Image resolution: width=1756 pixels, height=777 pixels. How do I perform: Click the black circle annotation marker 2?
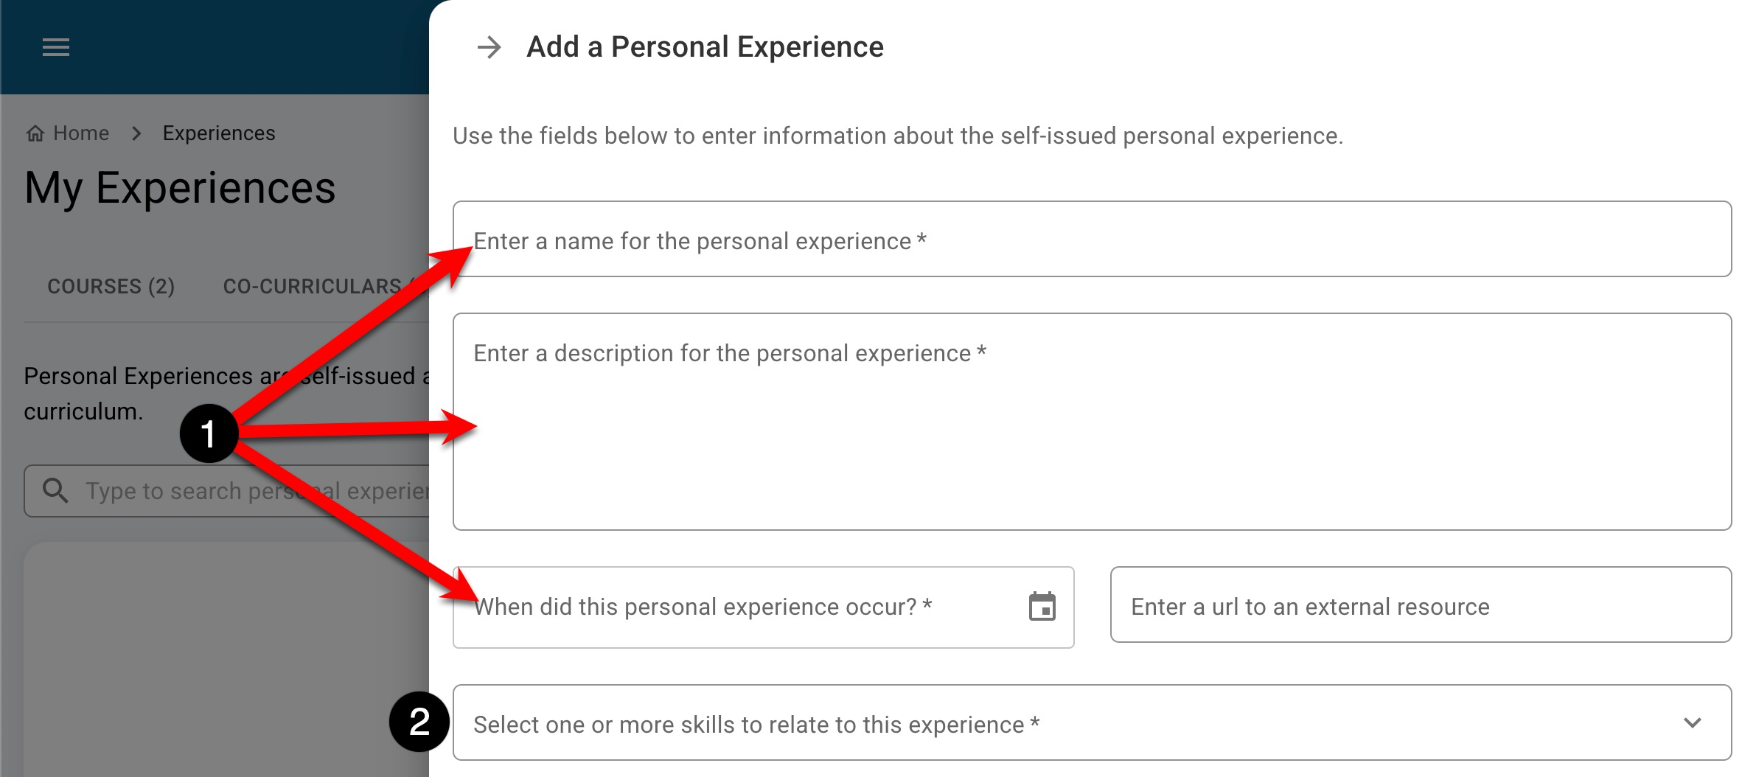(x=419, y=722)
